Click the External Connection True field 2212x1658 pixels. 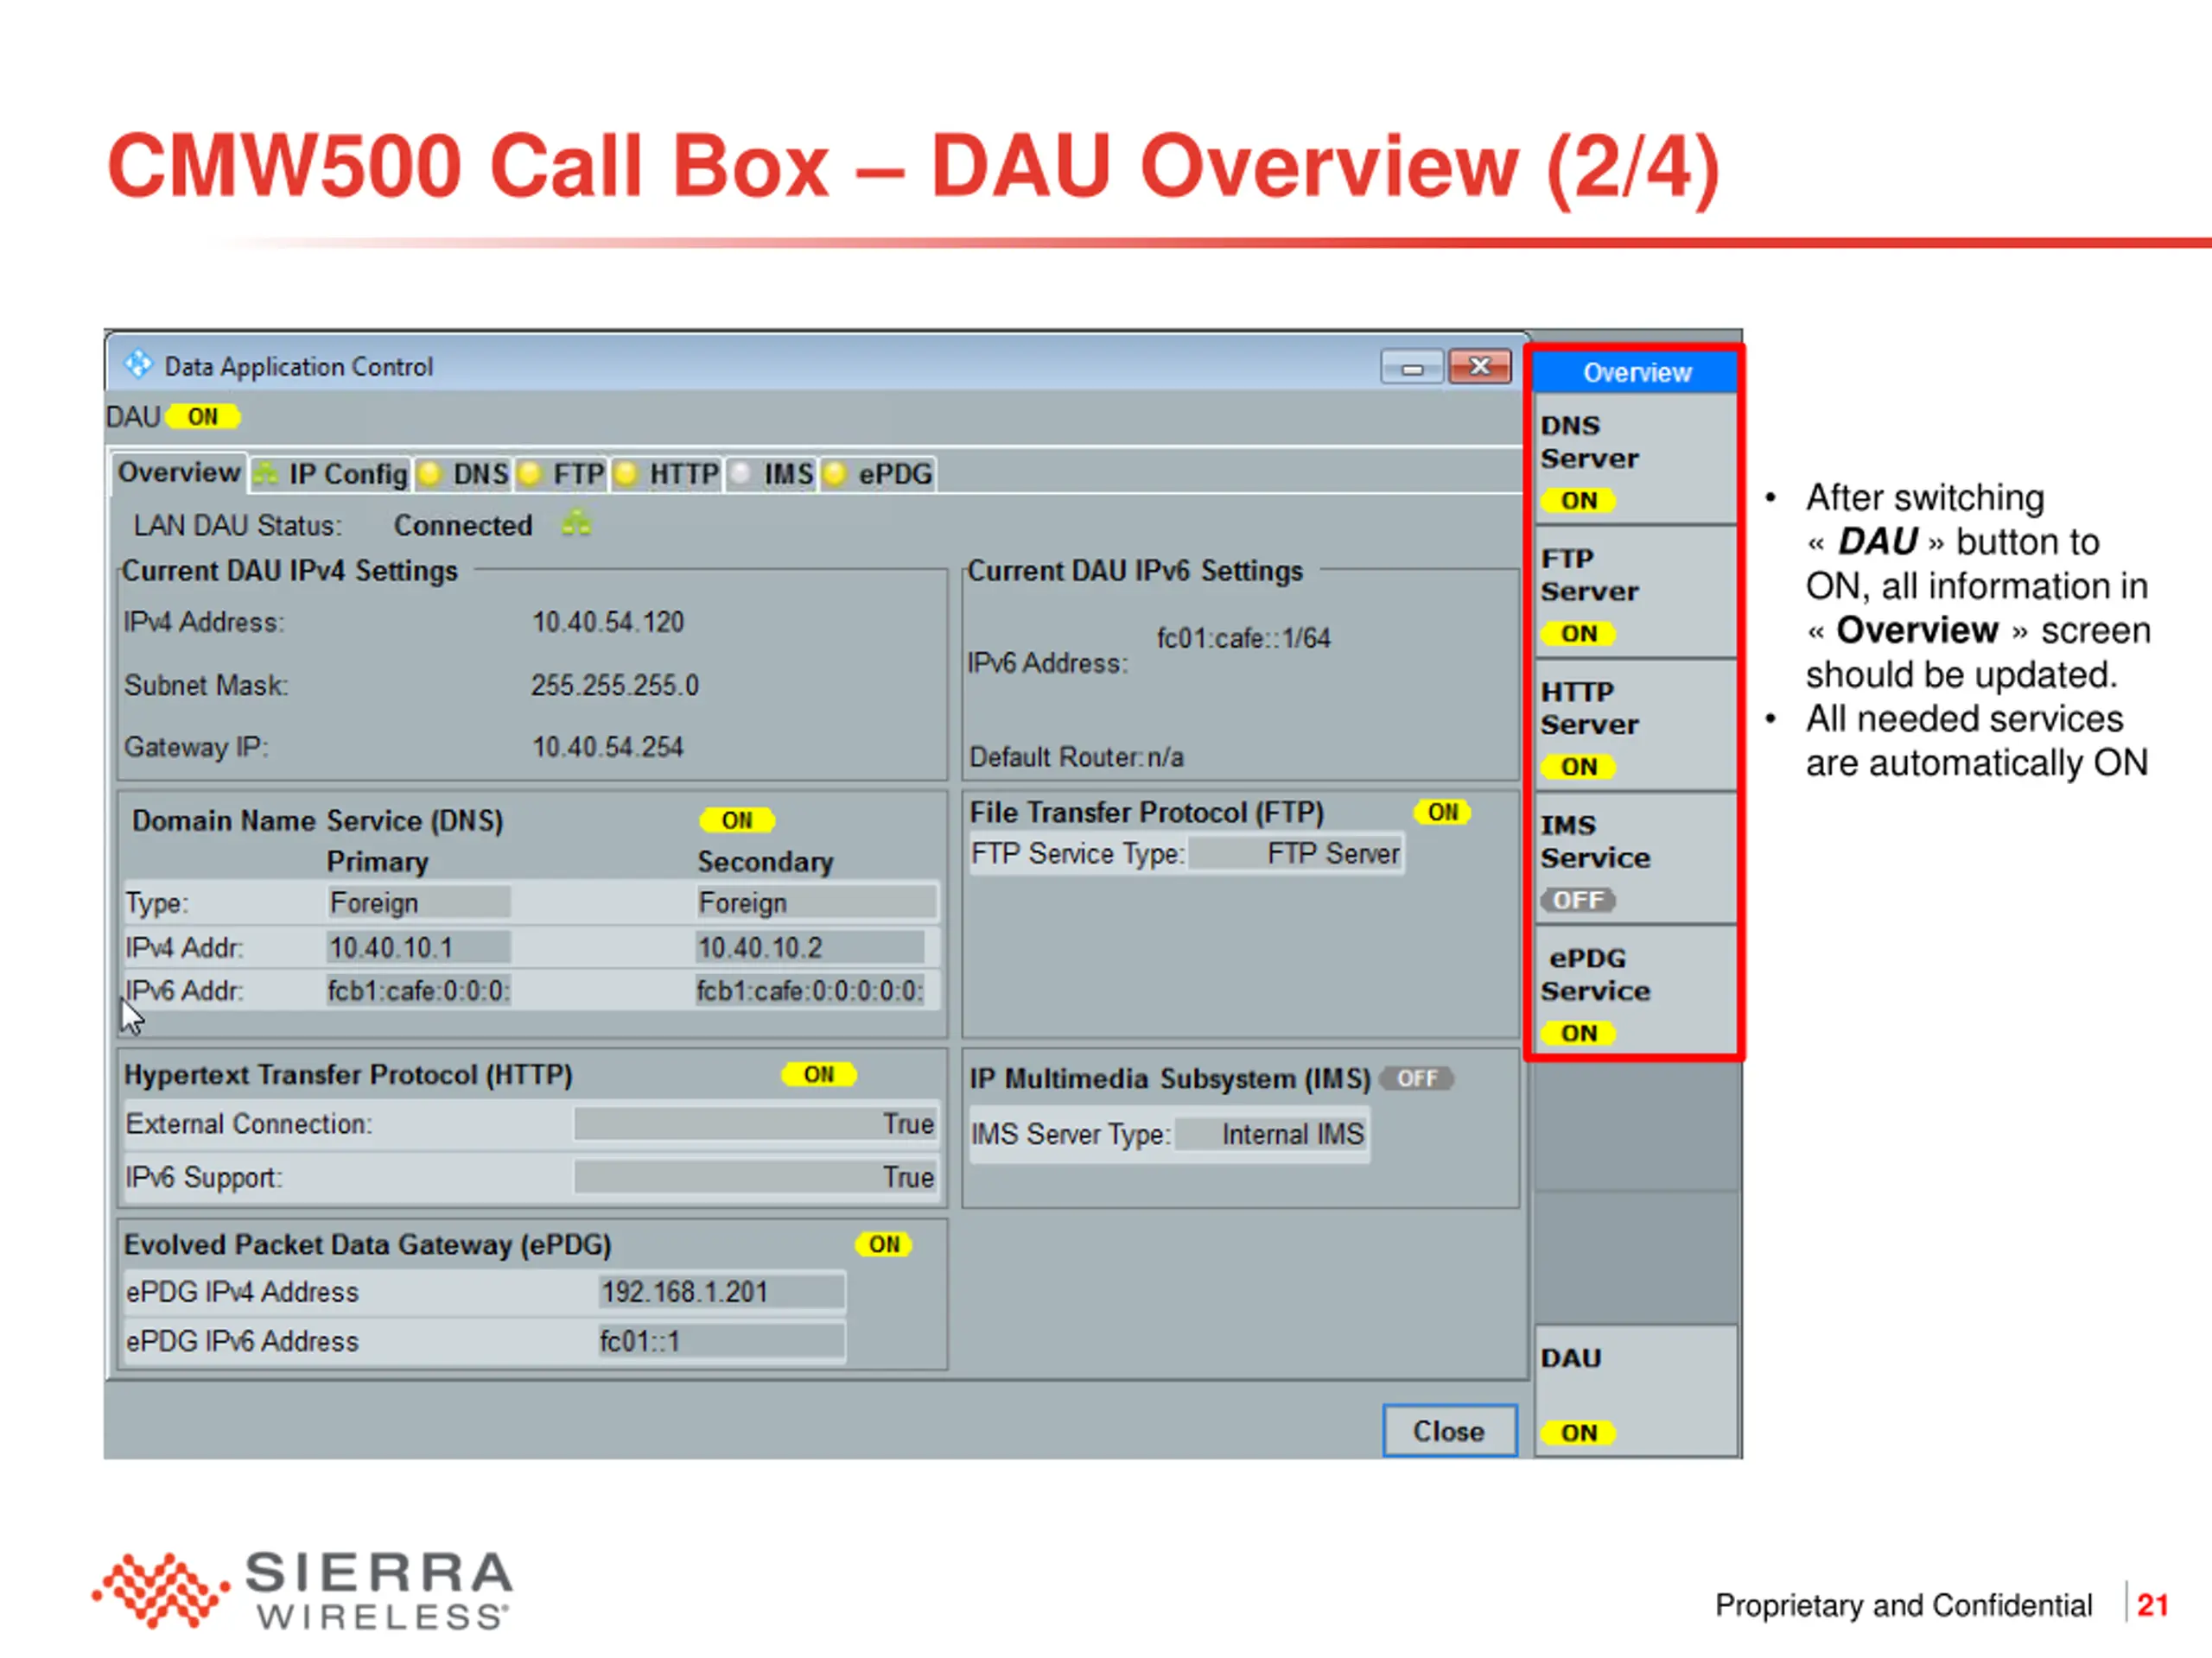[755, 1124]
